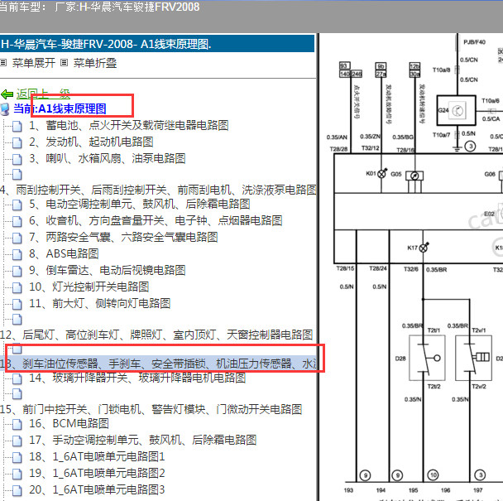Open 17、手动空调控制单元、鼓风机、后除霜电路图
The height and width of the screenshot is (501, 503).
(143, 440)
